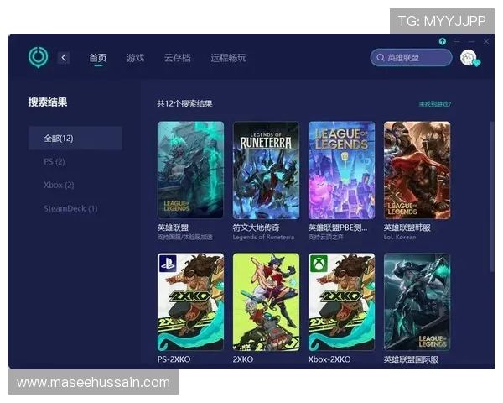Click the results list vertical scrollbar
This screenshot has width=503, height=403.
coord(491,197)
